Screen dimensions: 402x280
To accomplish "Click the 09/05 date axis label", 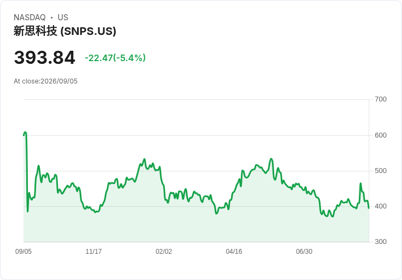I will pos(23,252).
